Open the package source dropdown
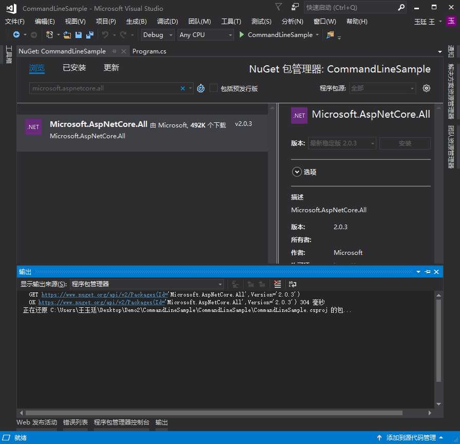460x444 pixels. pyautogui.click(x=382, y=88)
